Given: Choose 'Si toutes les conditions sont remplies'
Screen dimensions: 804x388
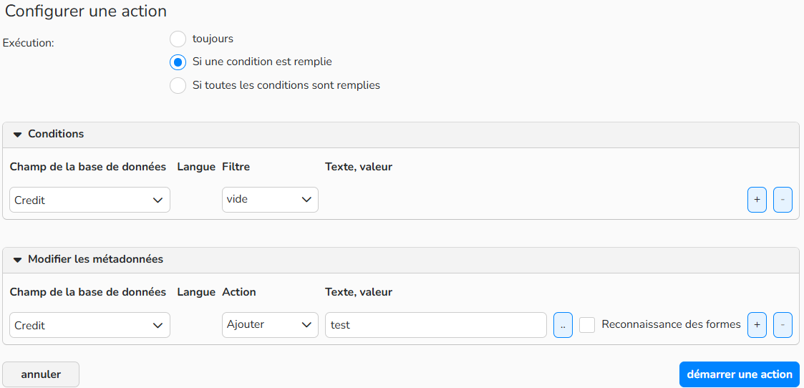Looking at the screenshot, I should pos(178,86).
